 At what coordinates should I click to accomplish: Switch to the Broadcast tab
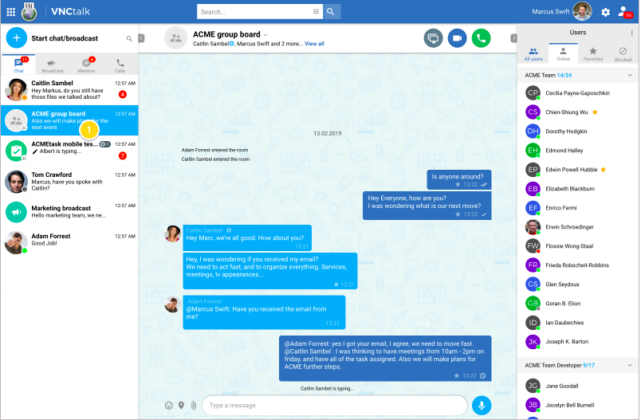click(x=53, y=65)
